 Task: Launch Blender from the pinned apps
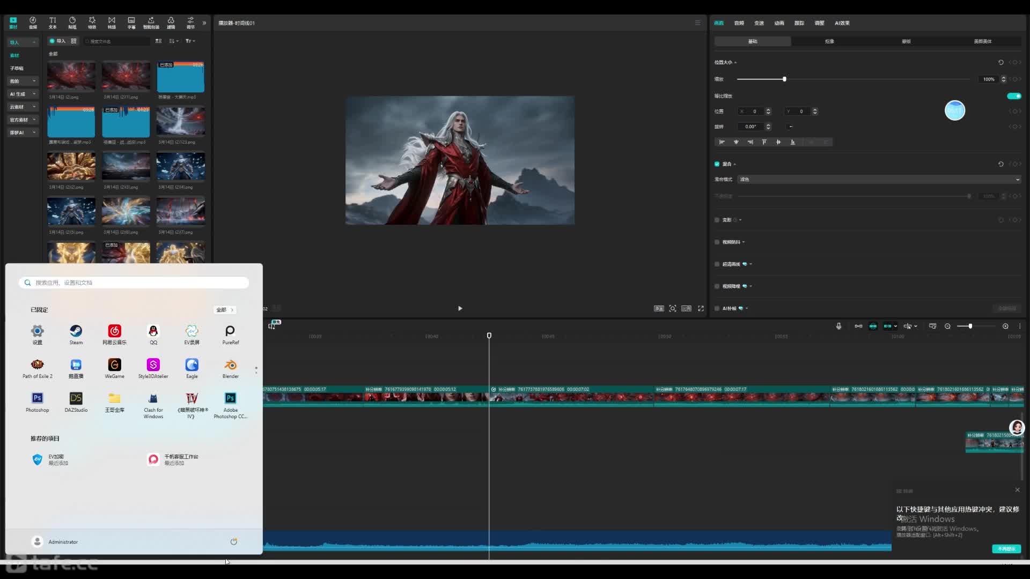pyautogui.click(x=230, y=368)
